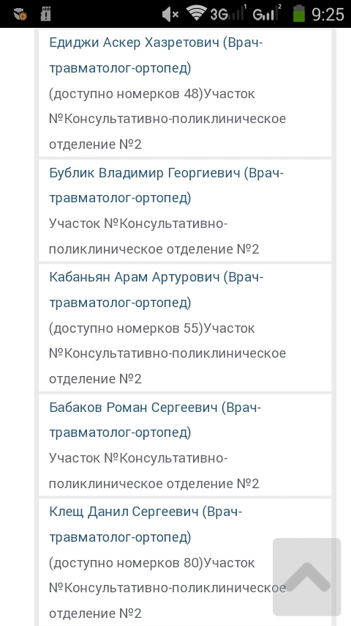Tap the SD card notification icon
Viewport: 351px width, 626px height.
click(x=46, y=14)
